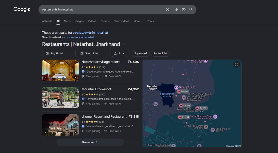The width and height of the screenshot is (278, 153).
Task: Click the 4.5 rating with (350) reviews
Action: click(x=93, y=95)
